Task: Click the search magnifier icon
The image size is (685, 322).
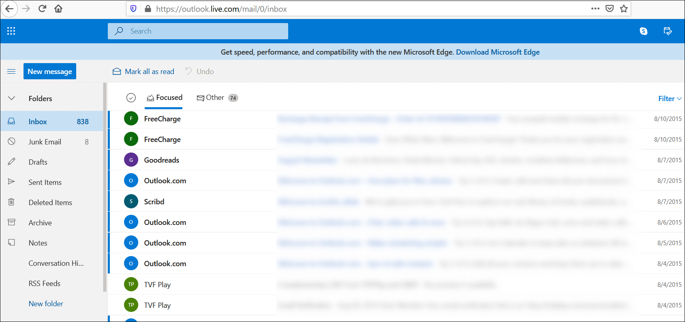Action: click(x=119, y=31)
